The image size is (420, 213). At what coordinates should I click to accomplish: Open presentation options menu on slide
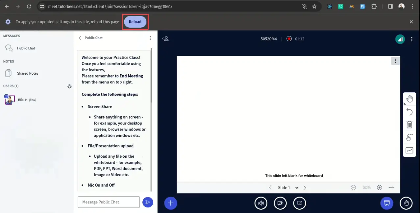[x=395, y=61]
